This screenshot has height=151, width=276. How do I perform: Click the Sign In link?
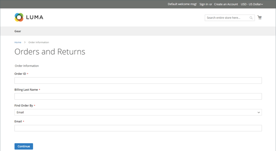(204, 4)
